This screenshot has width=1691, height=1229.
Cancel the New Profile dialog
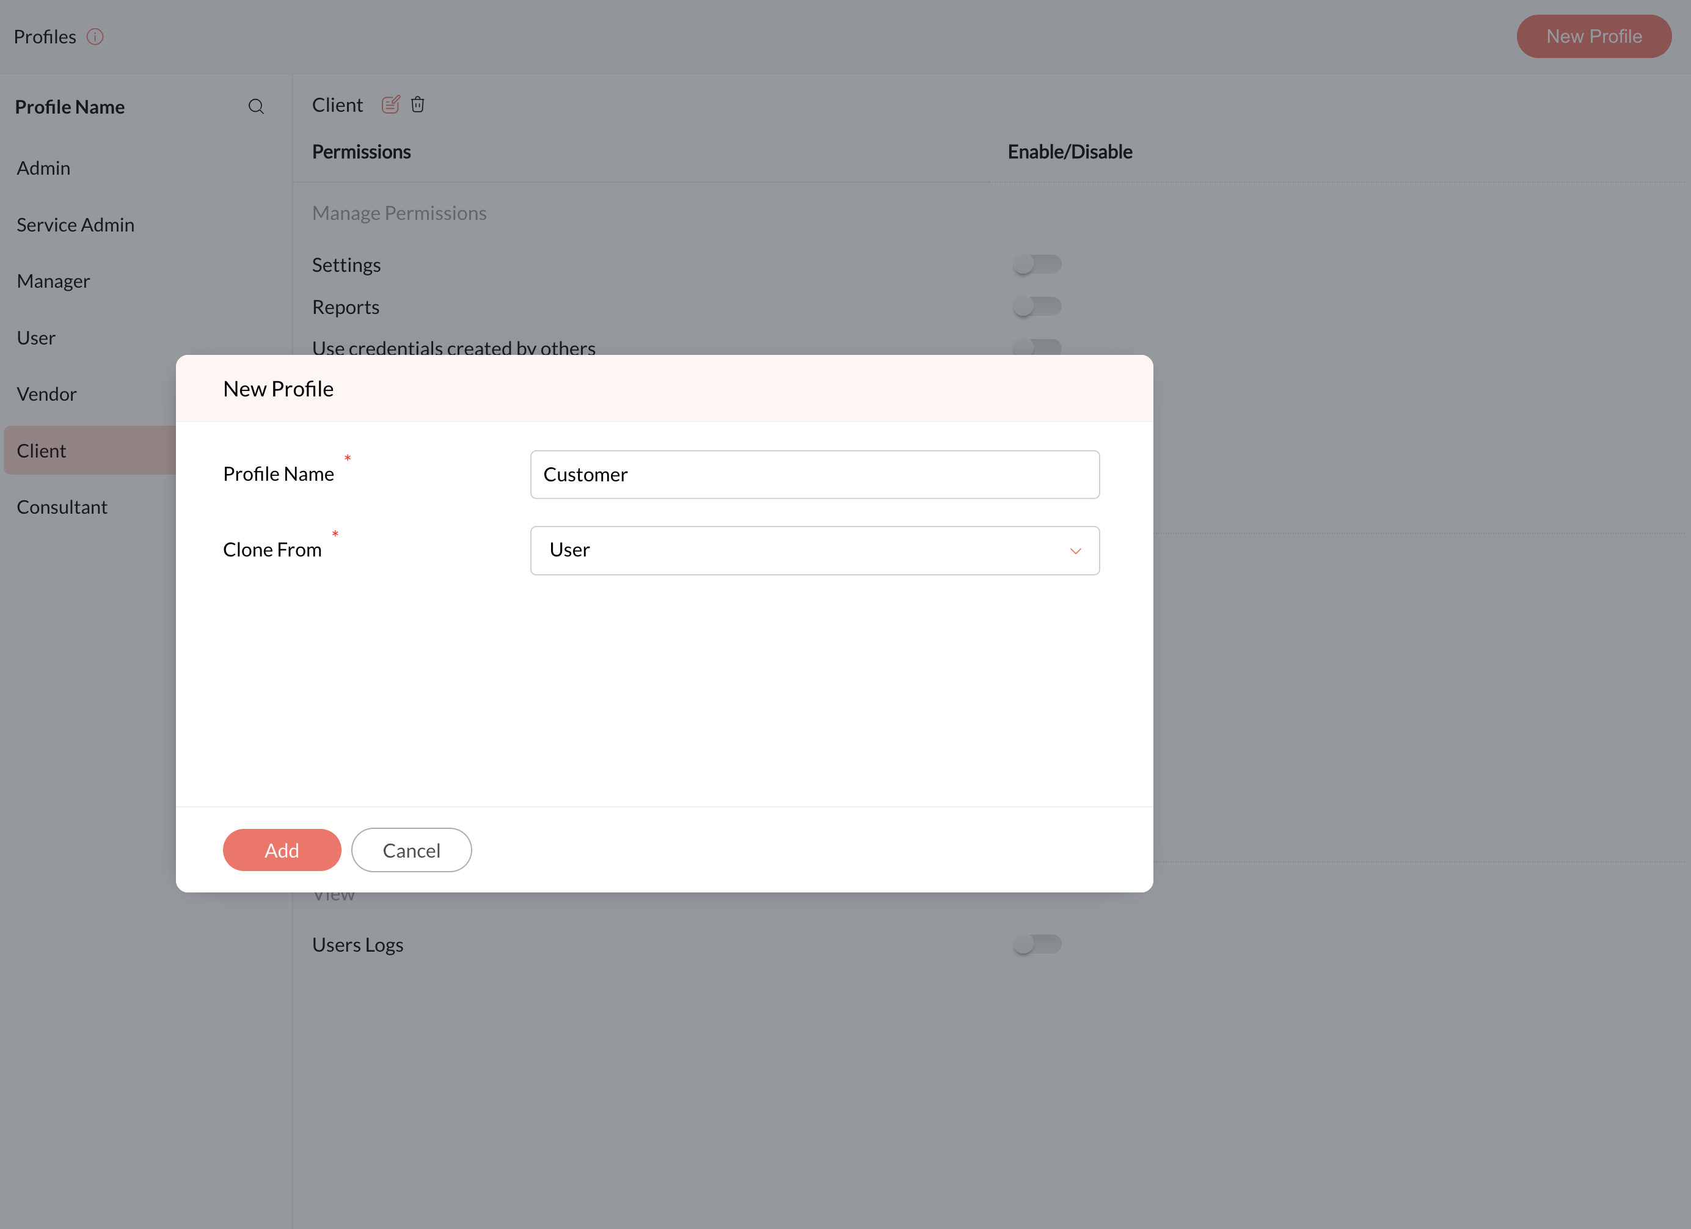pyautogui.click(x=411, y=850)
